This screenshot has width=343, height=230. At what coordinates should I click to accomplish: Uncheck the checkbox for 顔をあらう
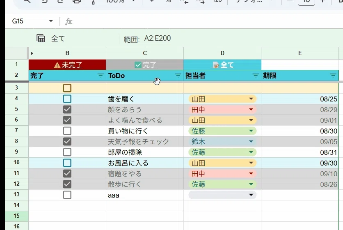point(67,110)
